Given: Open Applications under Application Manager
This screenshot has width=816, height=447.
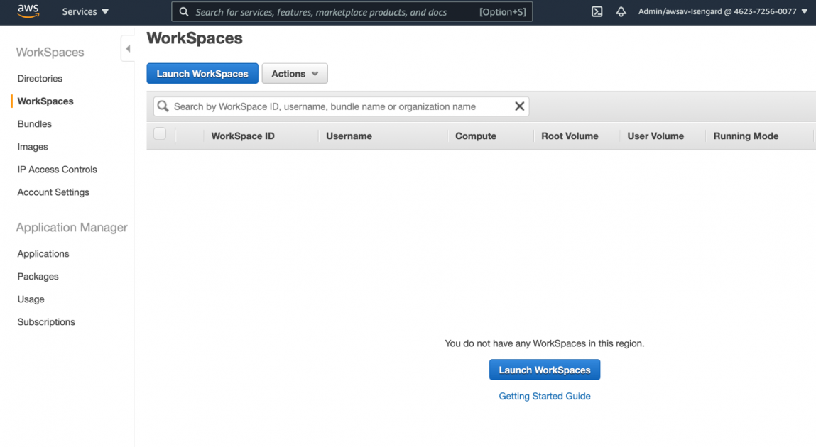Looking at the screenshot, I should click(x=43, y=253).
